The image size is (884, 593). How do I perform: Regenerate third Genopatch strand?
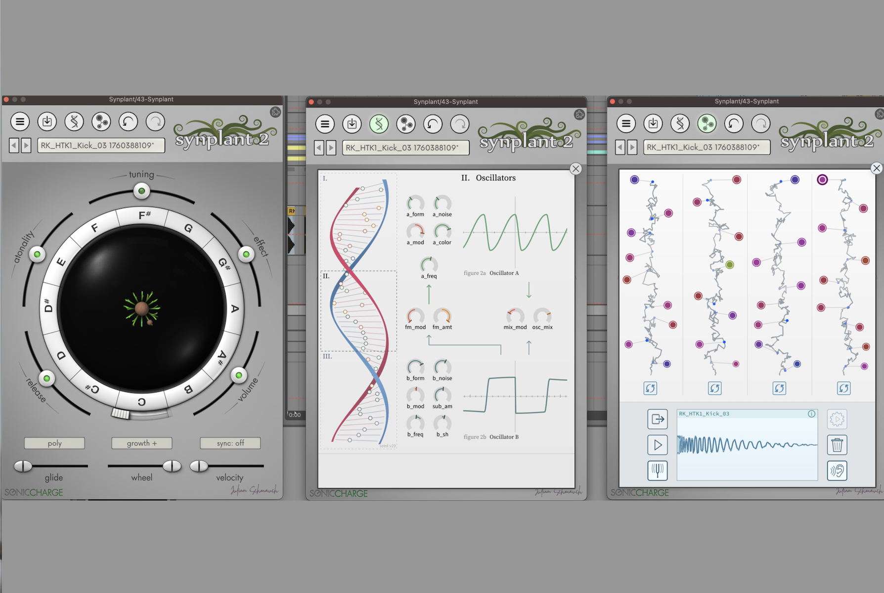(779, 388)
